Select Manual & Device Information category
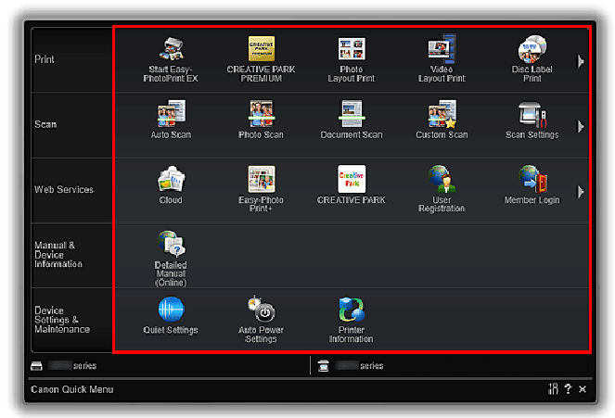The width and height of the screenshot is (615, 418). [71, 256]
